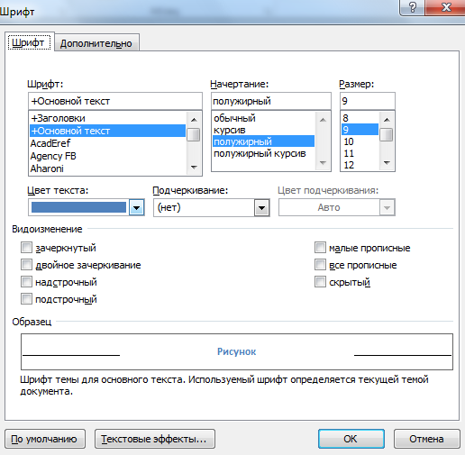Click the blue text color swatch
465x455 pixels.
point(78,207)
